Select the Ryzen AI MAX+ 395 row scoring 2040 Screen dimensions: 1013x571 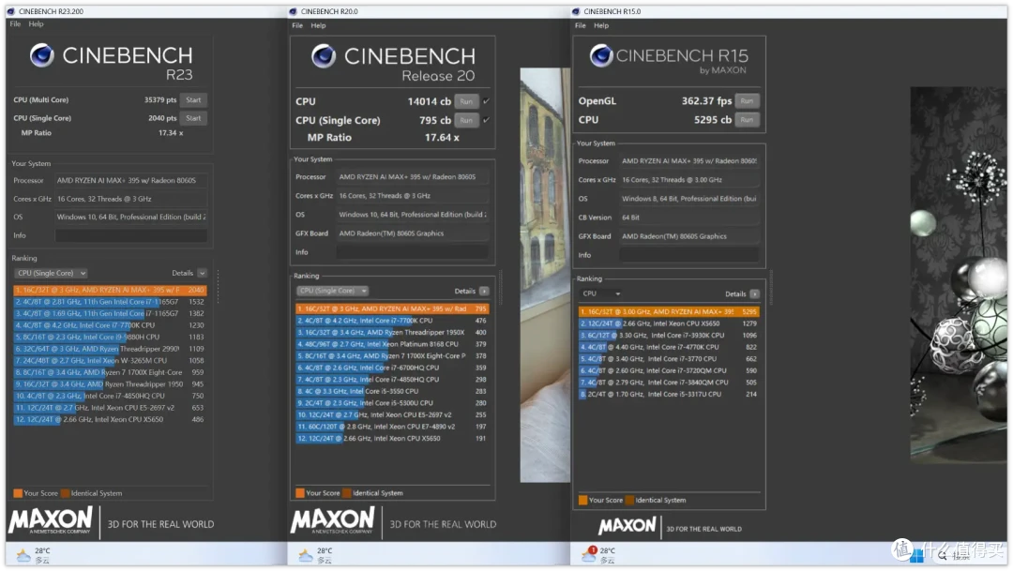pyautogui.click(x=110, y=291)
